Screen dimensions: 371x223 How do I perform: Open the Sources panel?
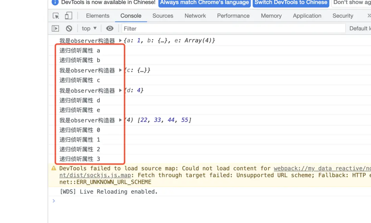pos(163,16)
